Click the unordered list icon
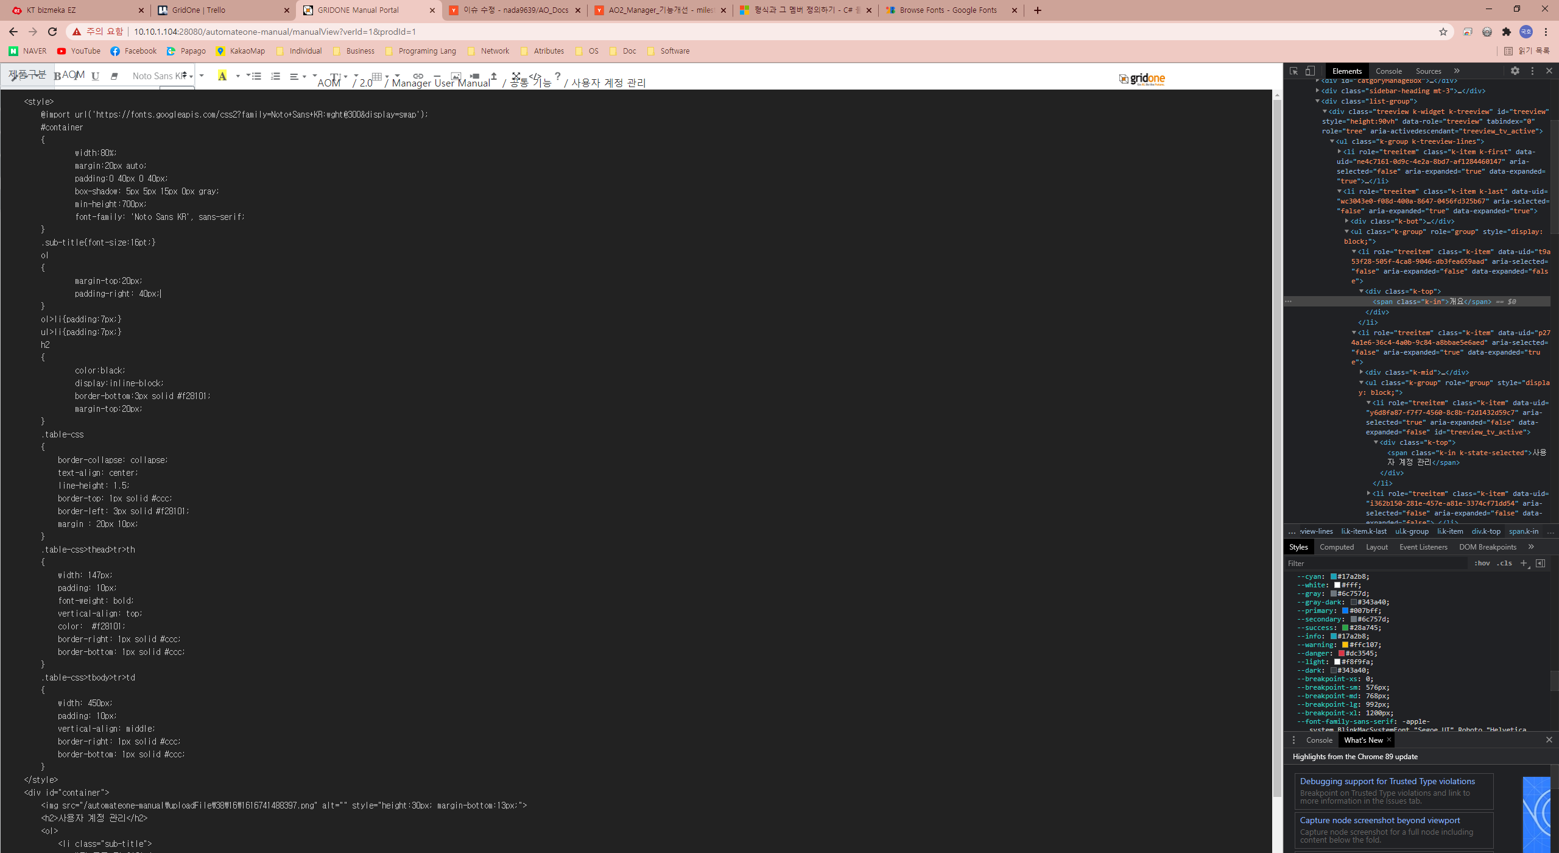This screenshot has width=1559, height=853. (x=256, y=76)
